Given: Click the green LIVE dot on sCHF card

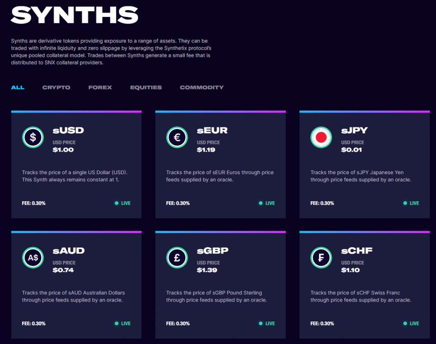Looking at the screenshot, I should (405, 324).
